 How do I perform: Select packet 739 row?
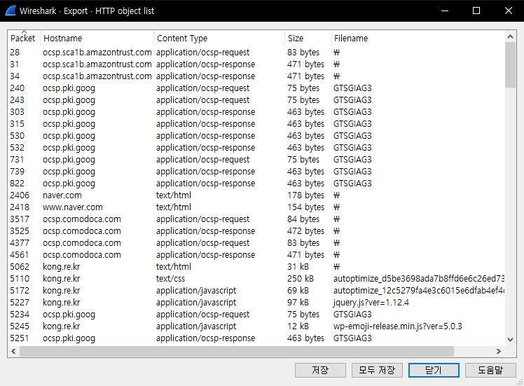pyautogui.click(x=256, y=172)
